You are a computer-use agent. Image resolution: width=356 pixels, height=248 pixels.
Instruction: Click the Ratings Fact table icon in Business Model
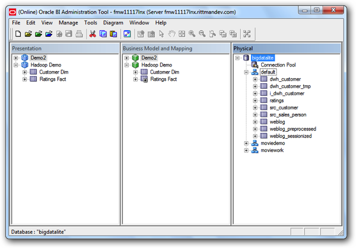[144, 79]
